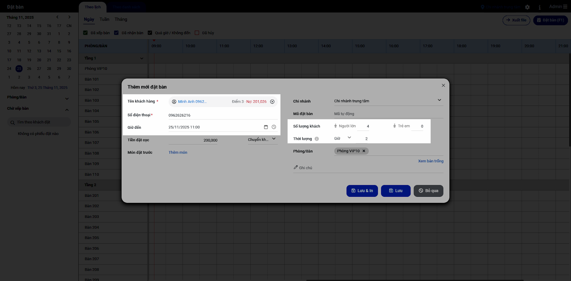The image size is (571, 281).
Task: Close the Thêm mới đặt bàn dialog
Action: [x=443, y=86]
